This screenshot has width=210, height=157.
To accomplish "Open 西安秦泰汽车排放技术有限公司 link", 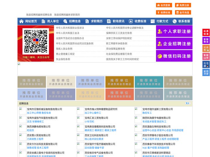I will [159, 144].
